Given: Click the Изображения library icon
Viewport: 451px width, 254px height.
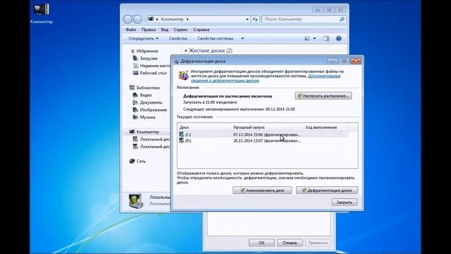Looking at the screenshot, I should coord(135,110).
